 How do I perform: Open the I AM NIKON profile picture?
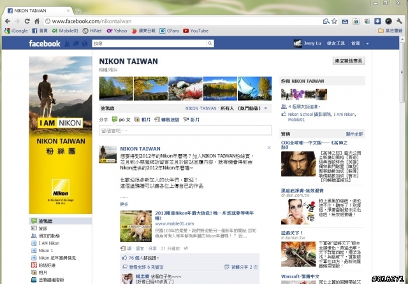tap(61, 135)
